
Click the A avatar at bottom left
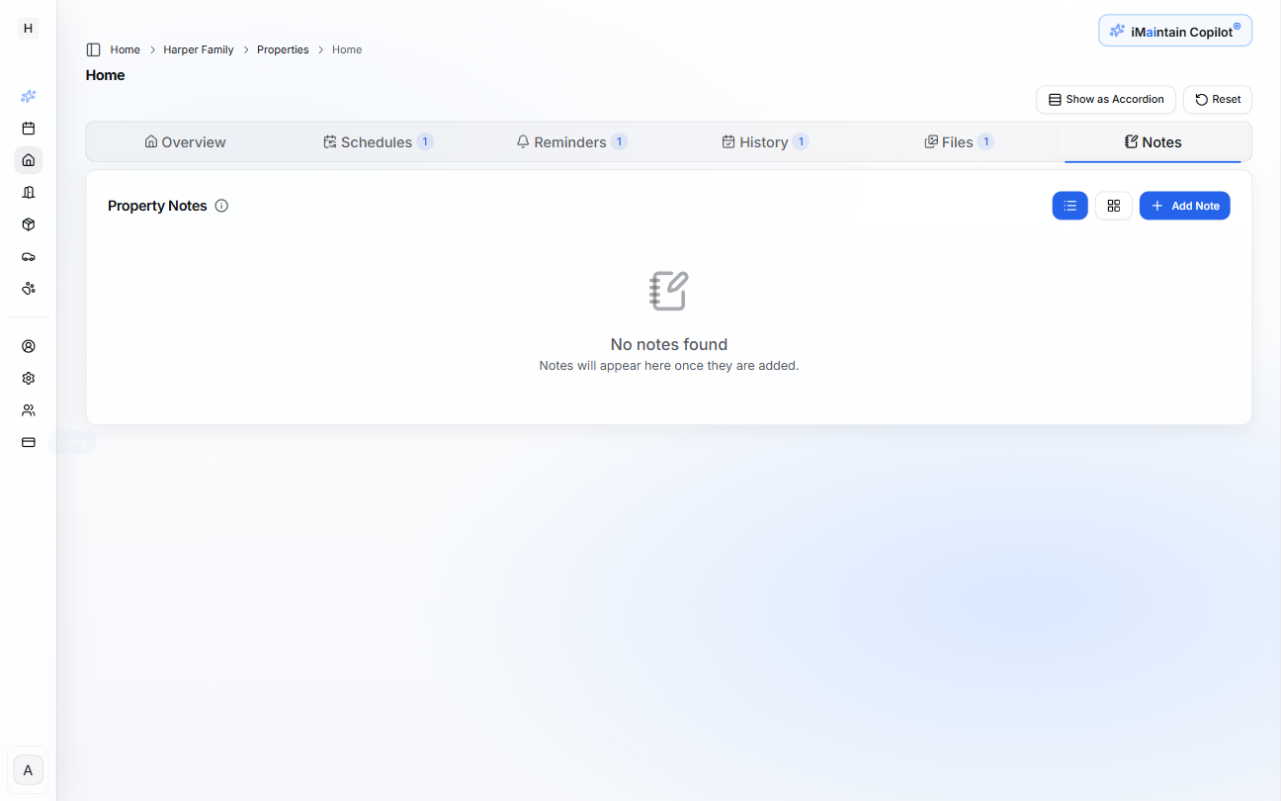click(x=28, y=769)
